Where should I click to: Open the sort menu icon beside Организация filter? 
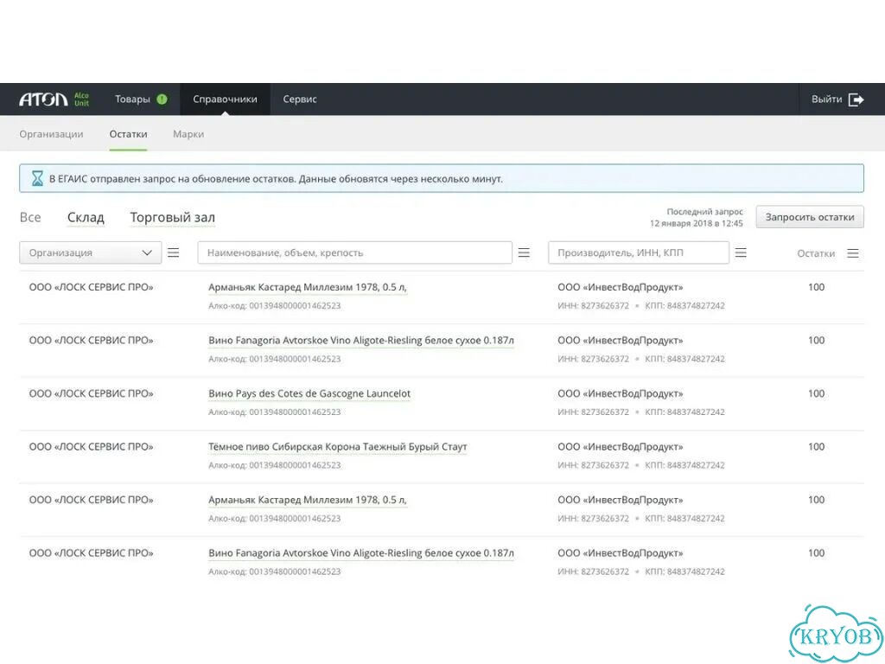(173, 253)
